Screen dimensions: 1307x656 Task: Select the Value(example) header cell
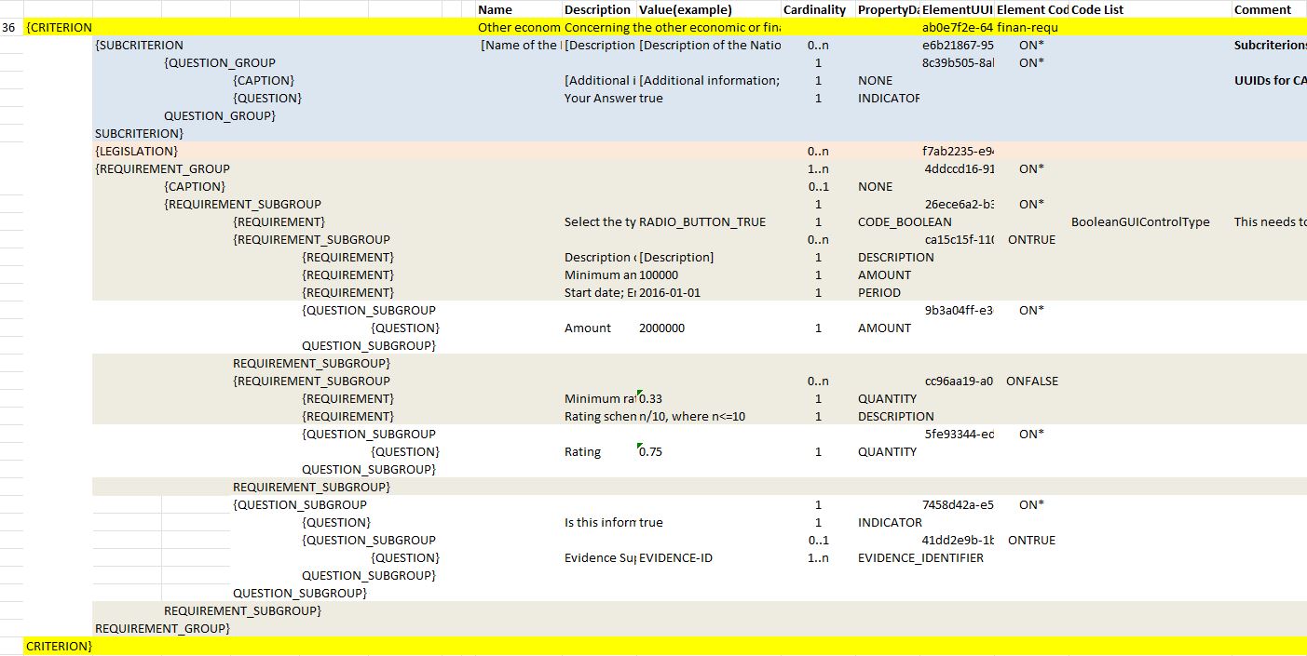[708, 9]
